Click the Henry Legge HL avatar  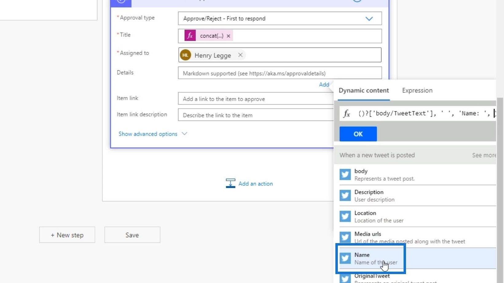click(x=185, y=55)
